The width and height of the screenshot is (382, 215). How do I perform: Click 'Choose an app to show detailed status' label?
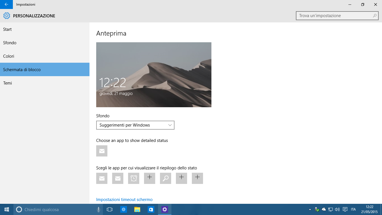[x=132, y=141]
